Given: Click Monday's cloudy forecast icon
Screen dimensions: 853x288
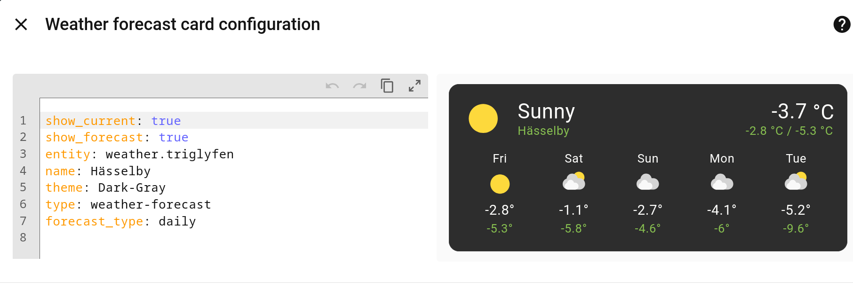Looking at the screenshot, I should click(x=722, y=182).
